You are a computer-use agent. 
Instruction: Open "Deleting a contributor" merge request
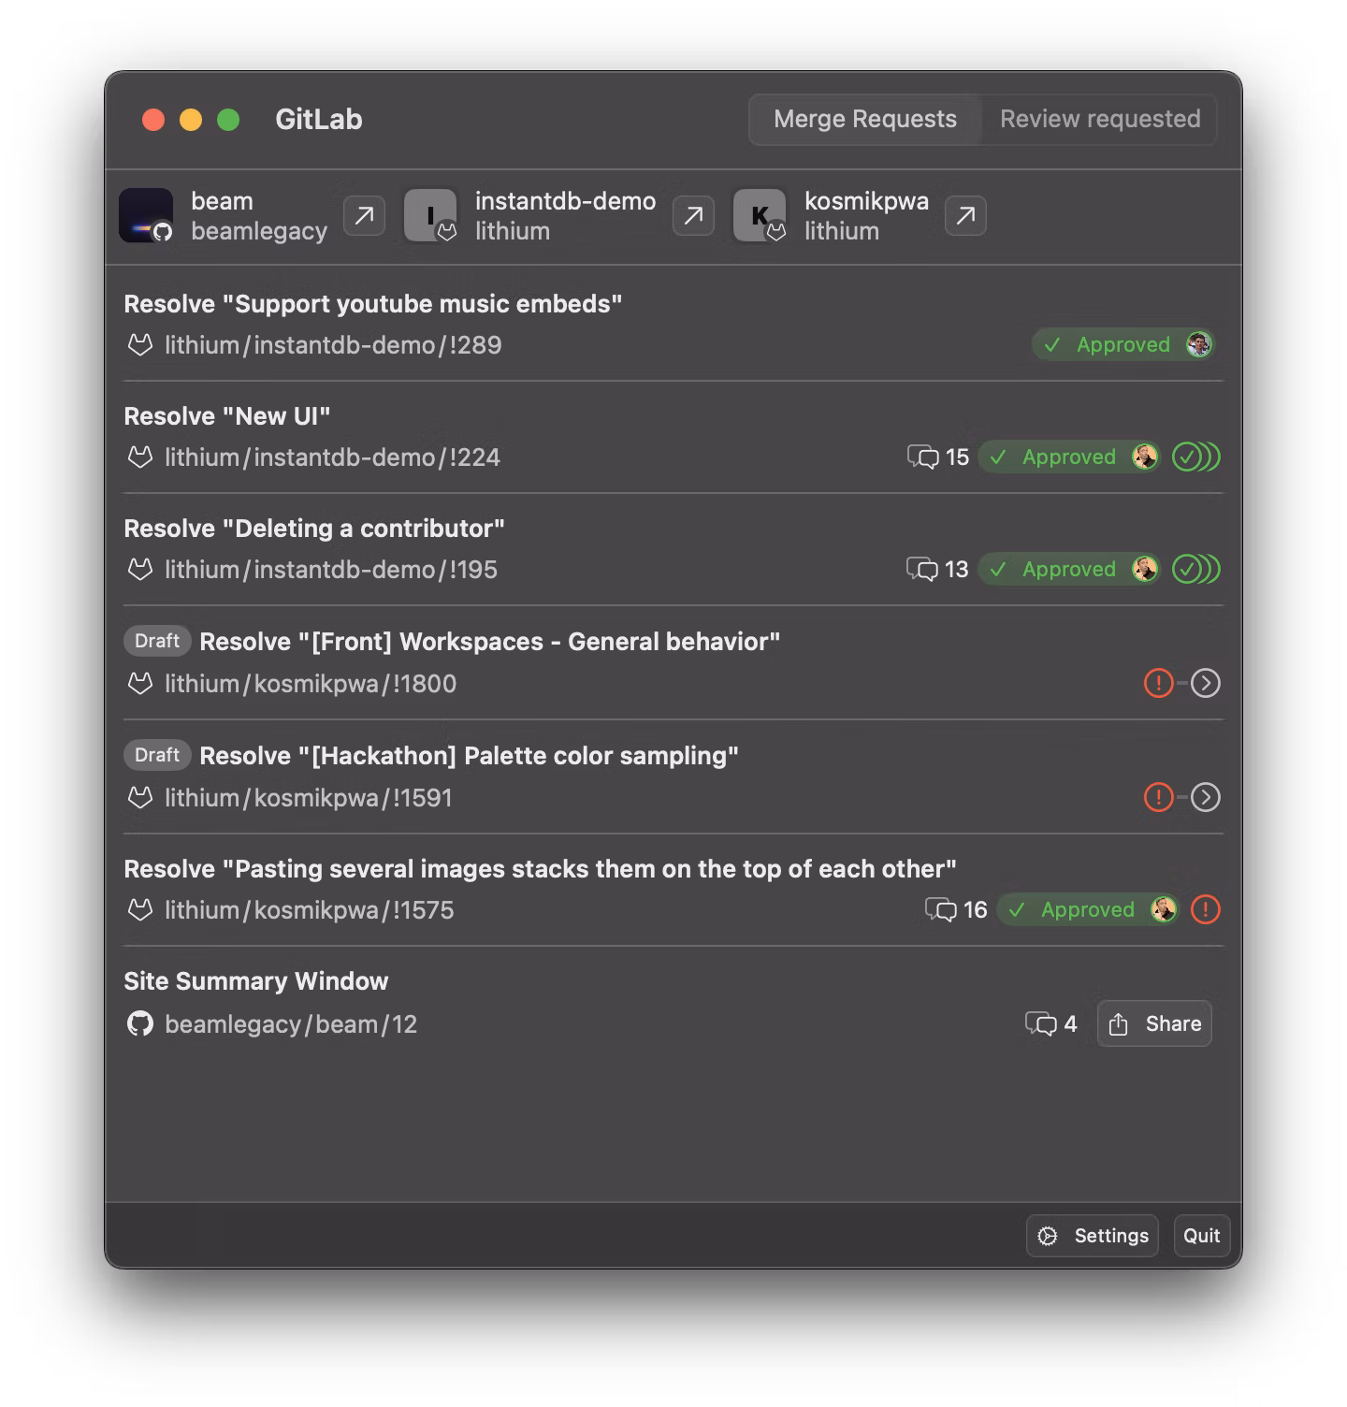pos(314,529)
